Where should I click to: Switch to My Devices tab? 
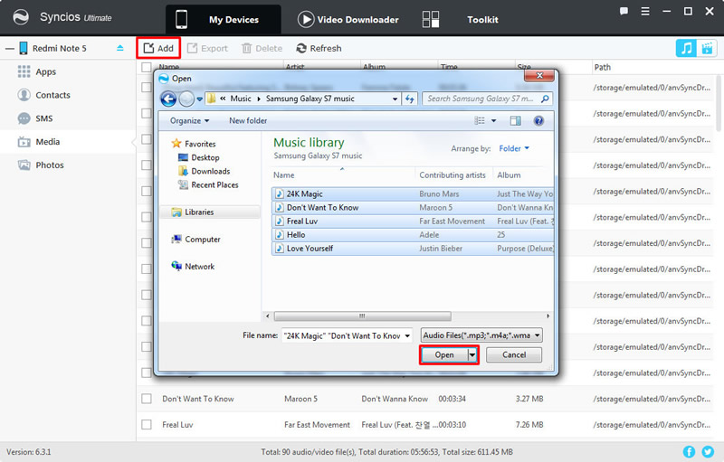pos(224,19)
